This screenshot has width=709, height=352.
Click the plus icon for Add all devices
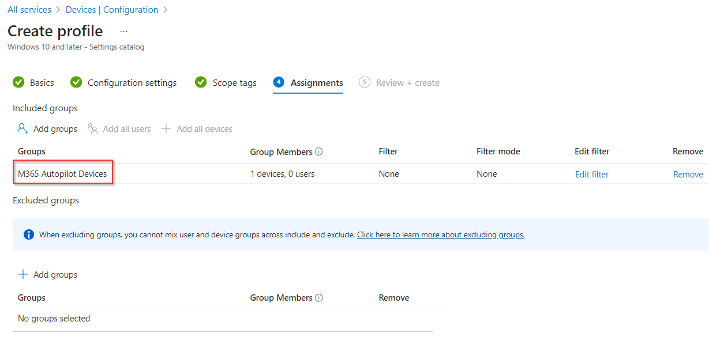[x=166, y=128]
